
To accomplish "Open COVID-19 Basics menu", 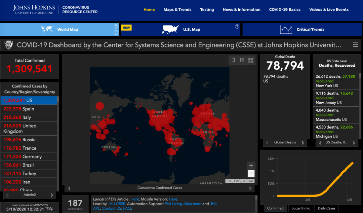I will point(285,9).
